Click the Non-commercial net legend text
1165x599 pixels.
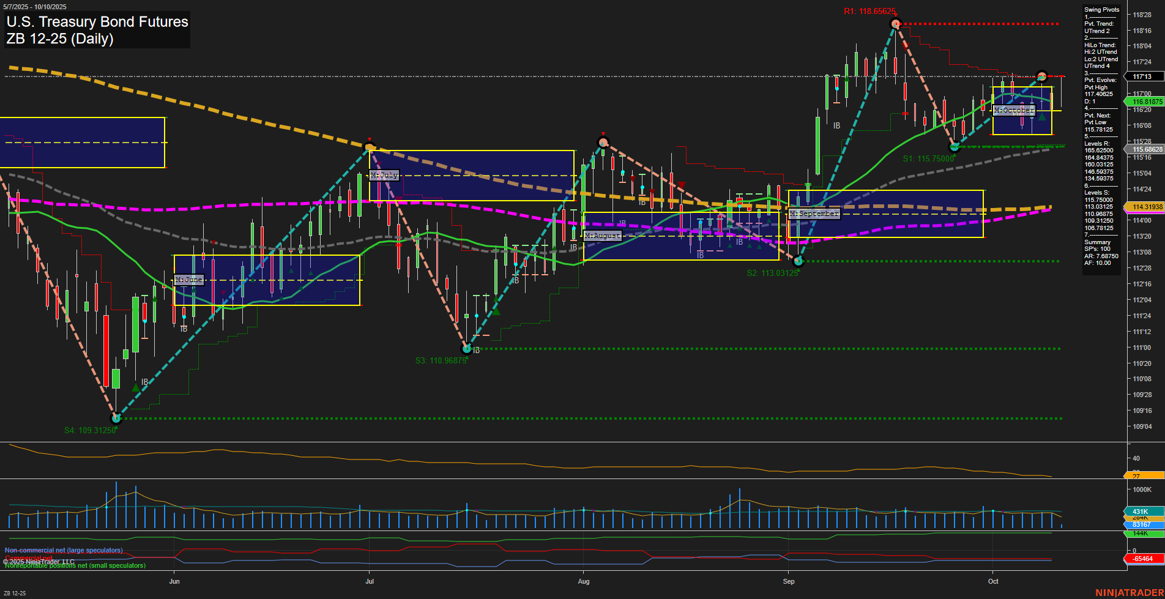[64, 550]
